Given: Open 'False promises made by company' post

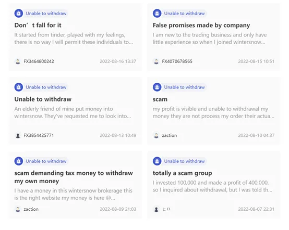Looking at the screenshot, I should point(201,25).
